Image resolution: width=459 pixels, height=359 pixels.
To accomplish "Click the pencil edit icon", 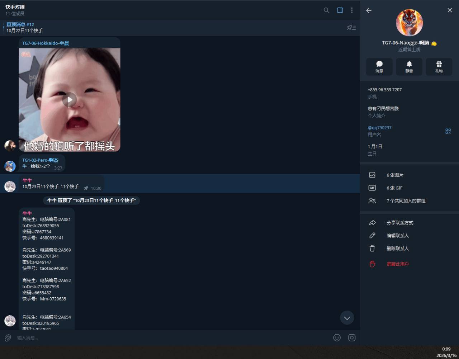I will pos(372,236).
